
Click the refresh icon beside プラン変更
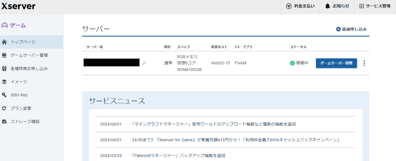coord(4,108)
